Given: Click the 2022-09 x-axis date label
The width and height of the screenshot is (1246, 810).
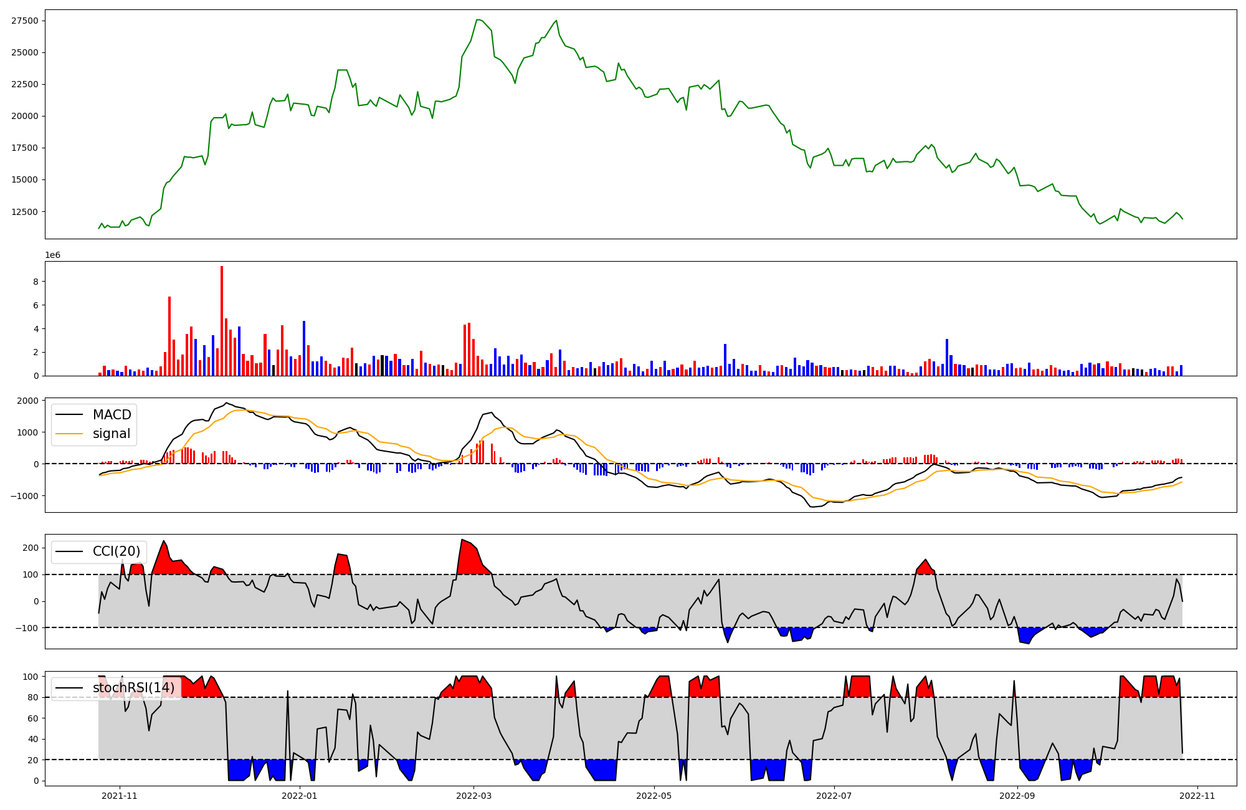Looking at the screenshot, I should [1017, 796].
